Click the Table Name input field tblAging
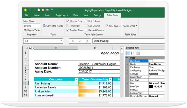187x108 pixels. click(x=32, y=26)
